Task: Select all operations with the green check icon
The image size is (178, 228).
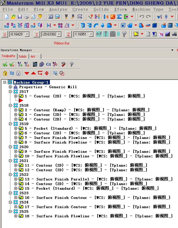Action: [5, 64]
